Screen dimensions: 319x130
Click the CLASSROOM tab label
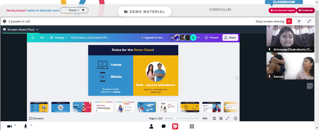(284, 2)
